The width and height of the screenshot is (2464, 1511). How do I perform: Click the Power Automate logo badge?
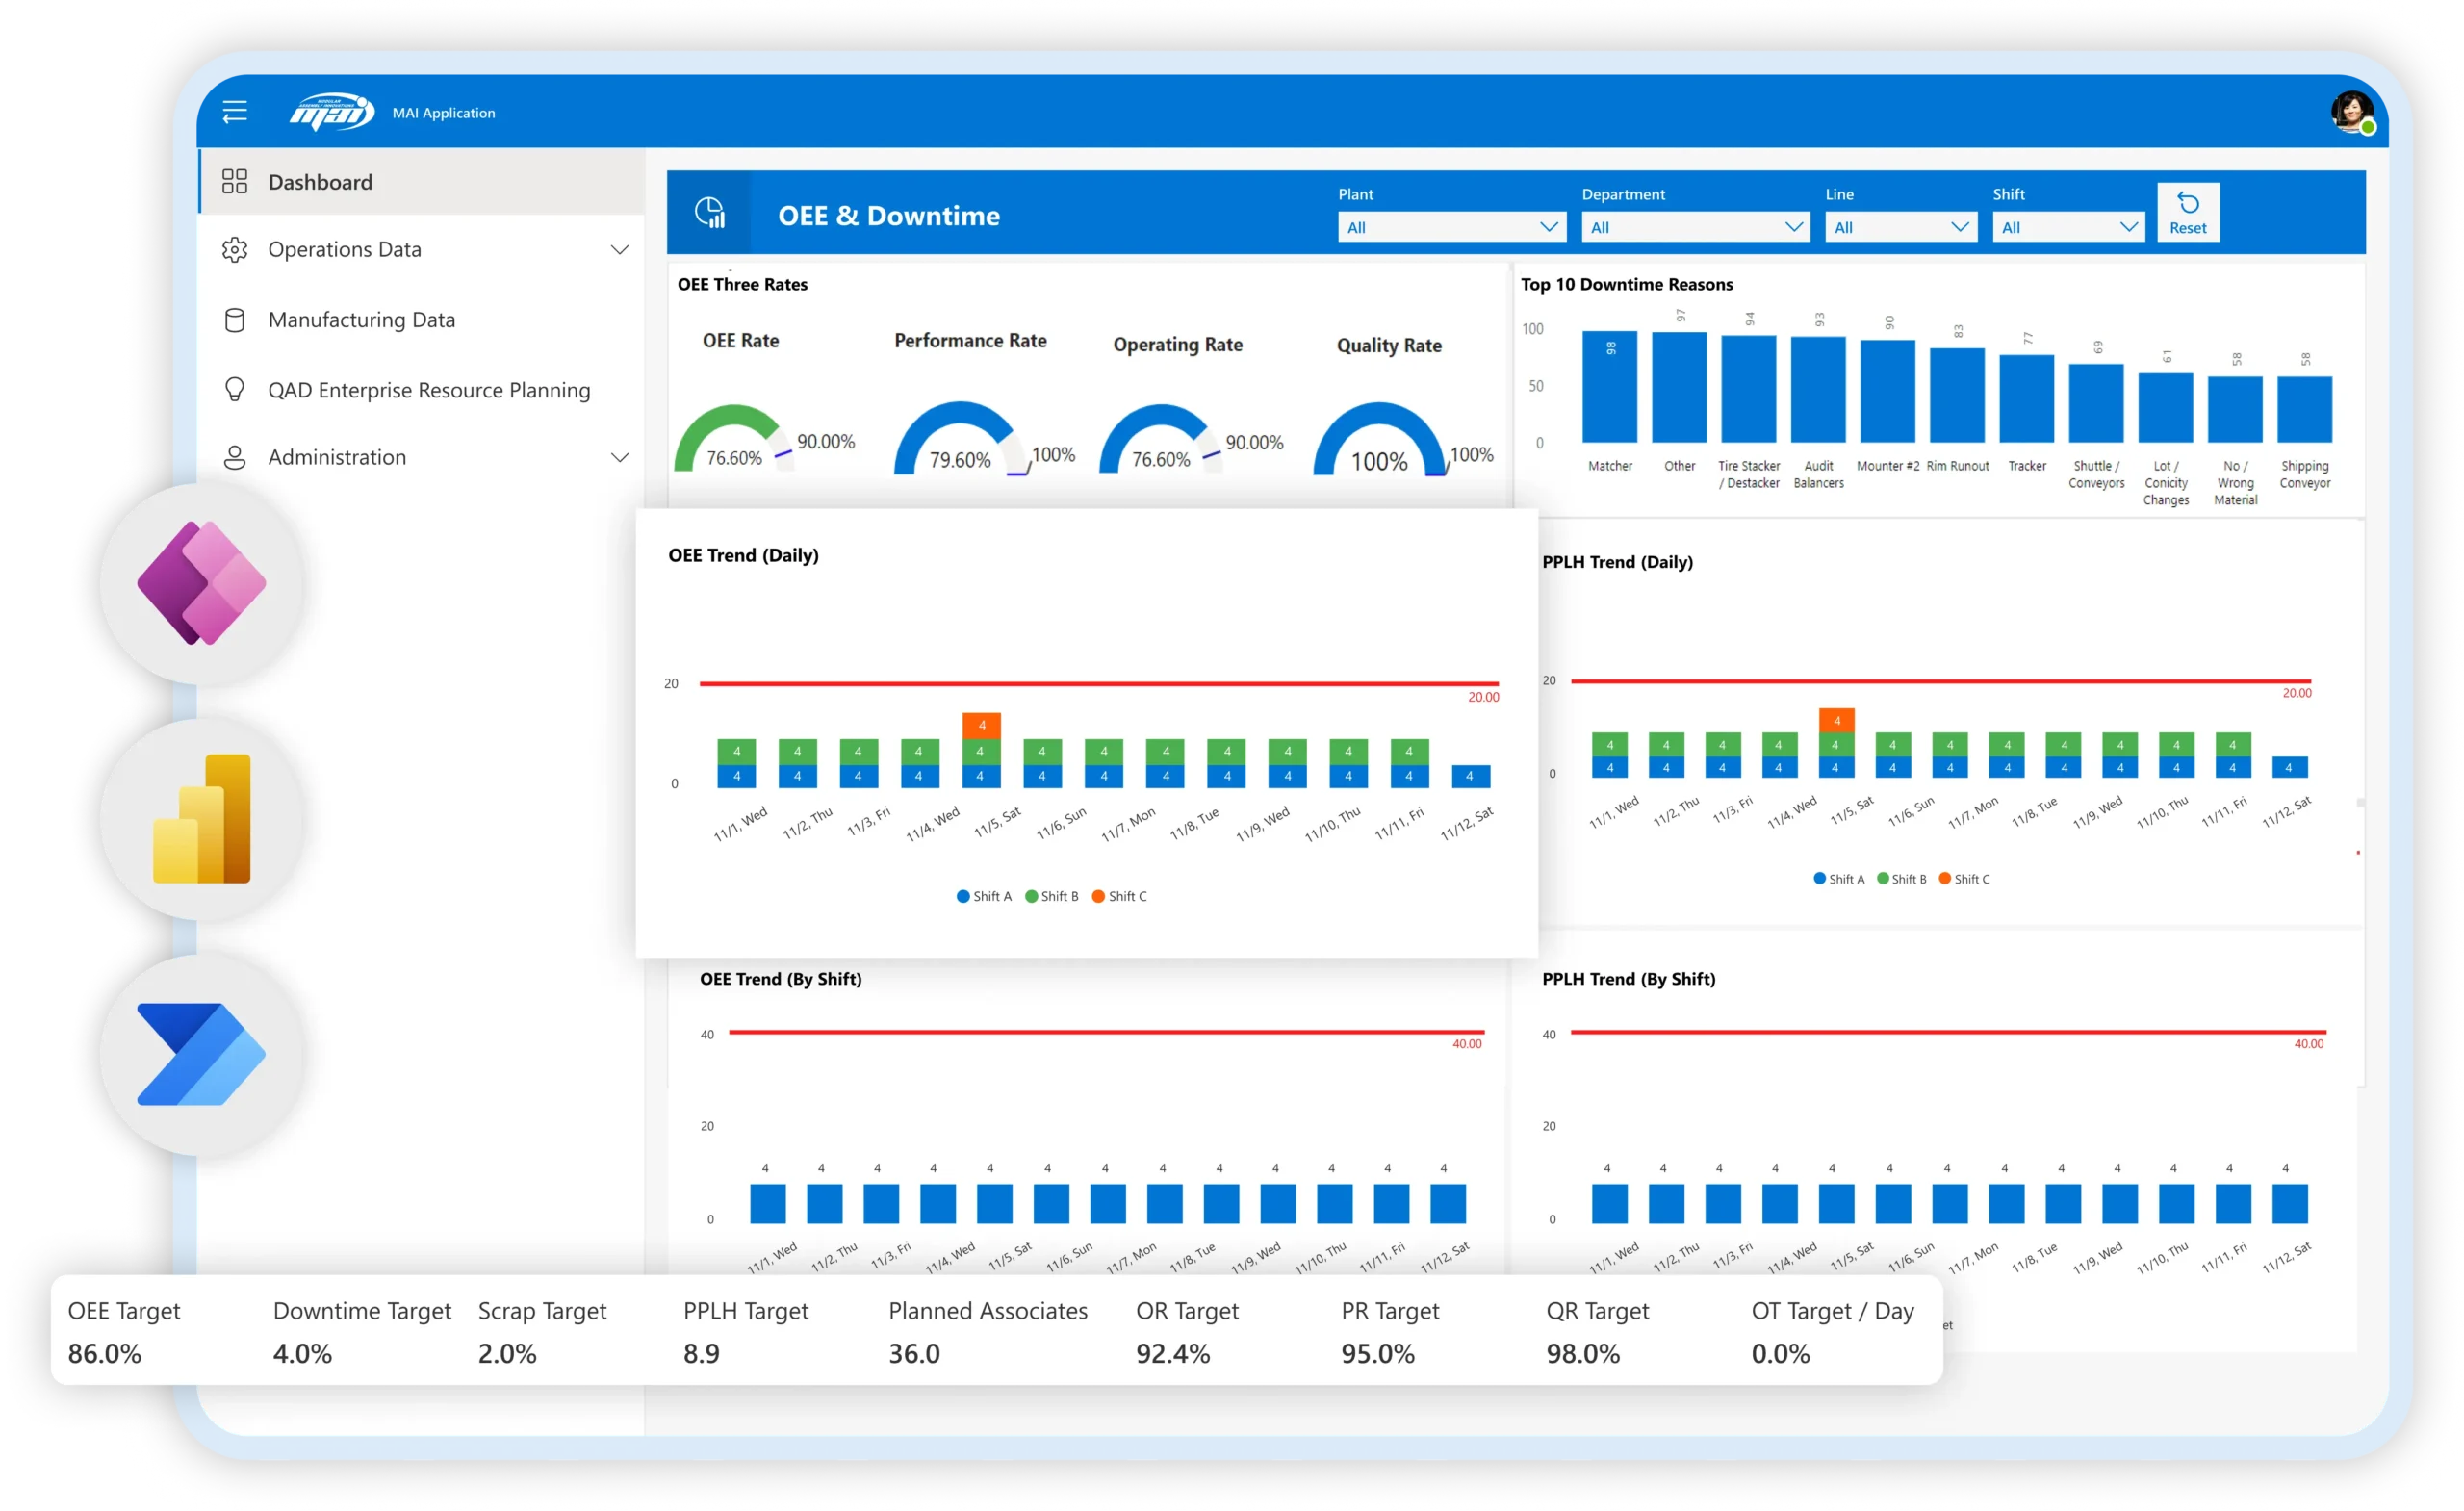(202, 1054)
